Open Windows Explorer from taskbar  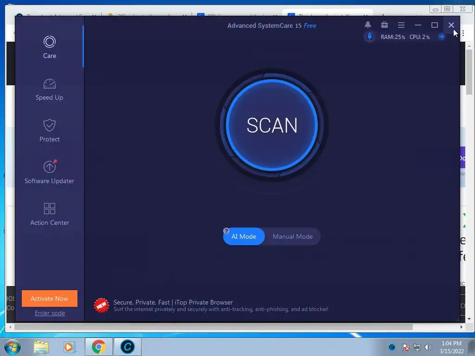coord(41,347)
